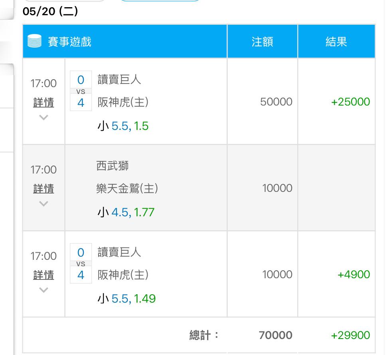This screenshot has height=355, width=389.
Task: Open 詳情 link for 西武獅 bet
Action: click(43, 189)
